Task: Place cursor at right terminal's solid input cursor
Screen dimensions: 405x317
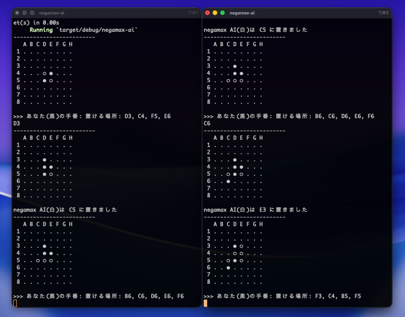Action: click(x=205, y=303)
